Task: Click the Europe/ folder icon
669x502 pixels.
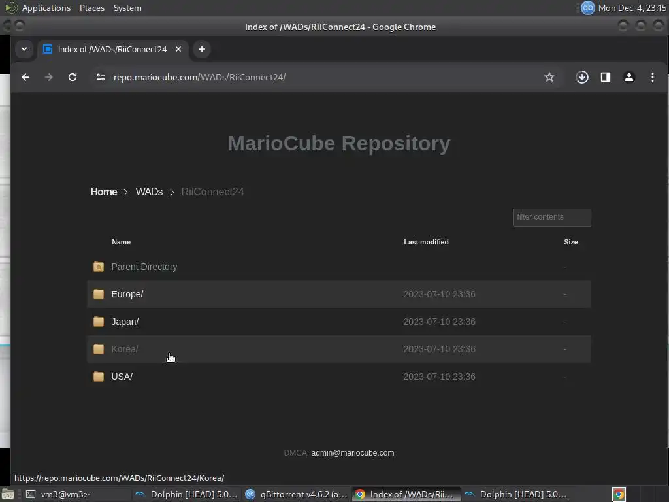Action: 99,294
